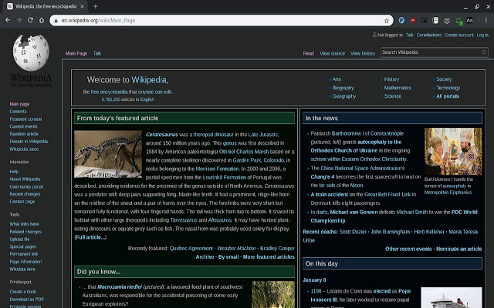Open the Talk tab beside Main Page
The height and width of the screenshot is (308, 494).
click(97, 53)
